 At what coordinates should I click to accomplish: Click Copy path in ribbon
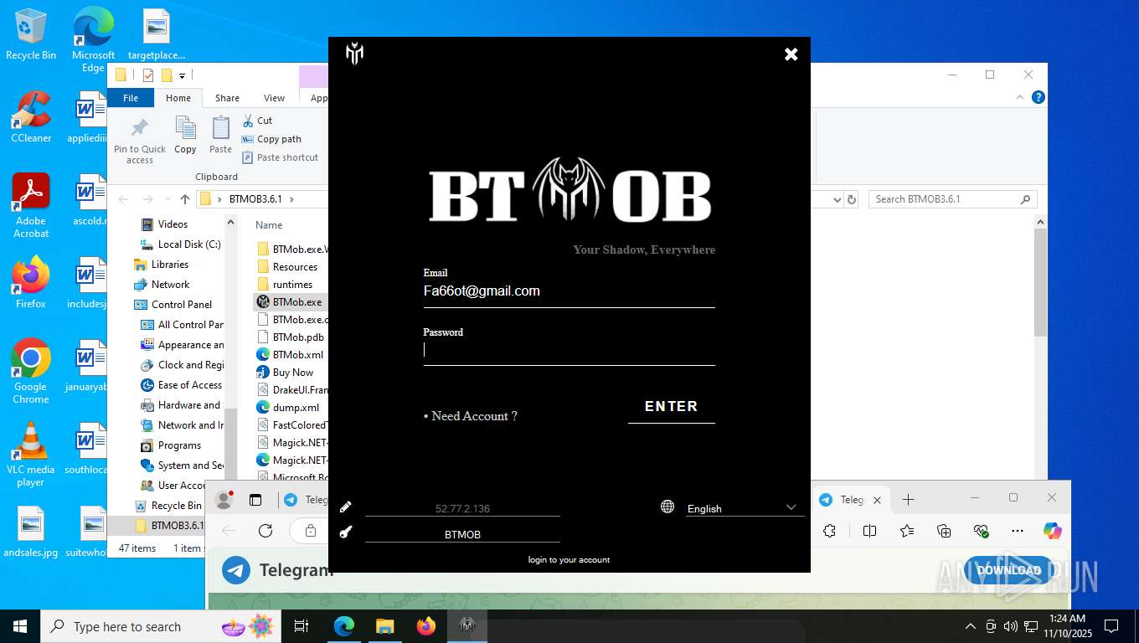[271, 139]
